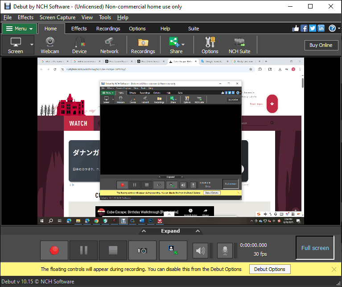Select the Webcam capture source
Viewport: 342px width, 287px height.
(x=49, y=45)
